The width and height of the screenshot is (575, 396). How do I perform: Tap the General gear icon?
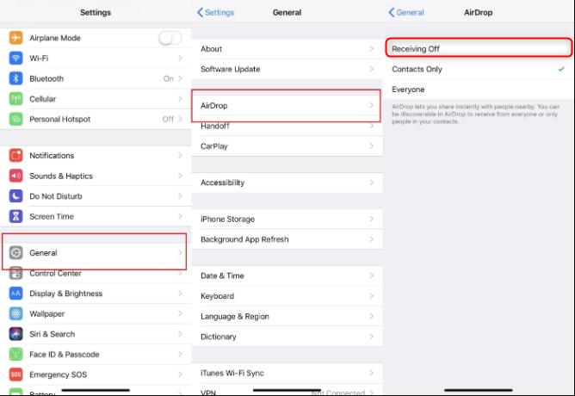15,253
